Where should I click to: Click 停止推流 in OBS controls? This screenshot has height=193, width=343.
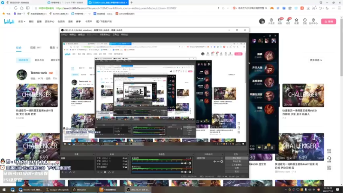(x=237, y=158)
